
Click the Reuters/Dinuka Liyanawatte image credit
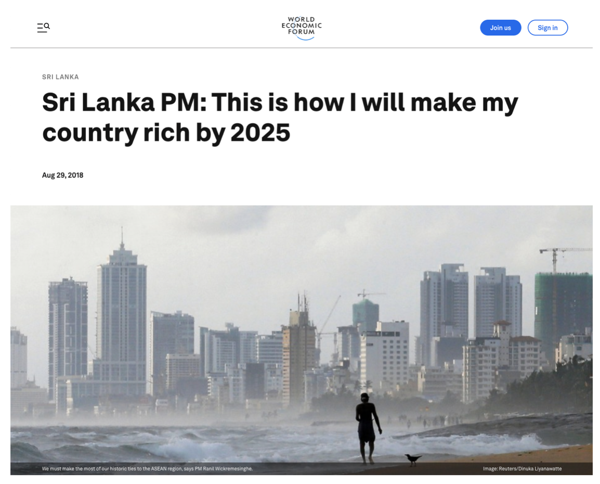click(x=522, y=469)
